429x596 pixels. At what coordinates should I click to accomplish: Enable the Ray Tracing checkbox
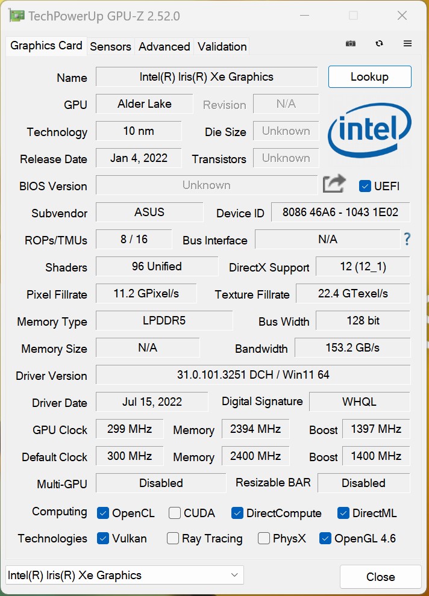coord(173,538)
